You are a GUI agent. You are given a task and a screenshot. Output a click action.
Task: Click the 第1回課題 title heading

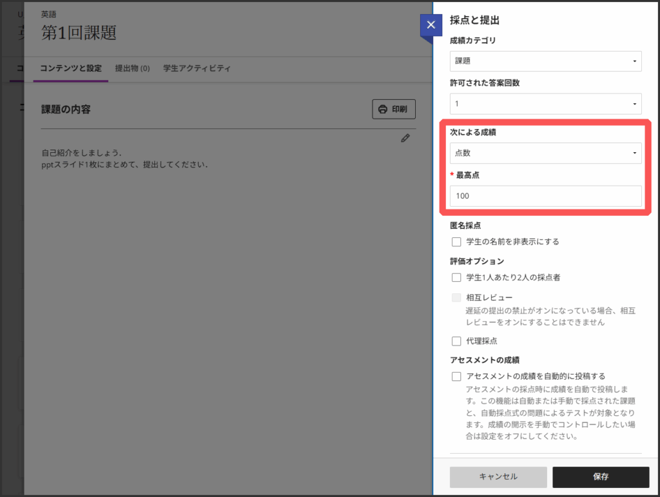(x=79, y=34)
